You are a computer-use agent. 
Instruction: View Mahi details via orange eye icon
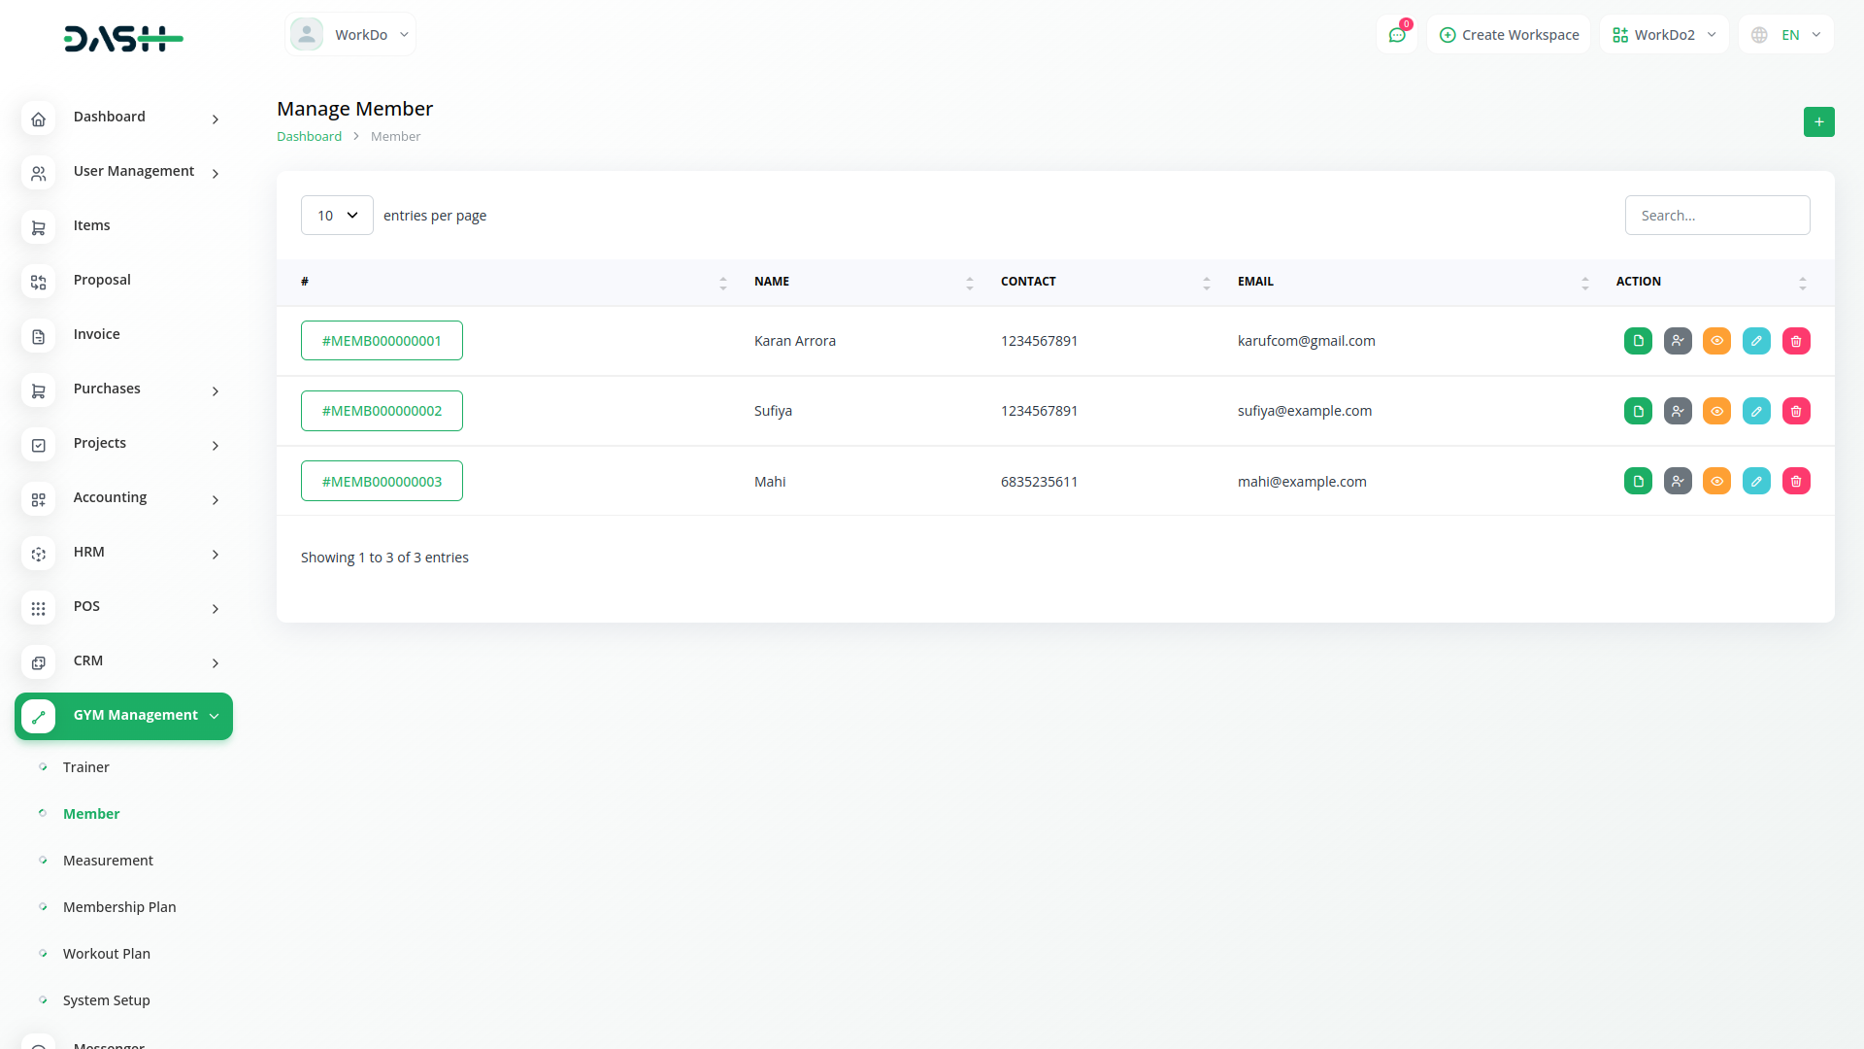point(1716,481)
